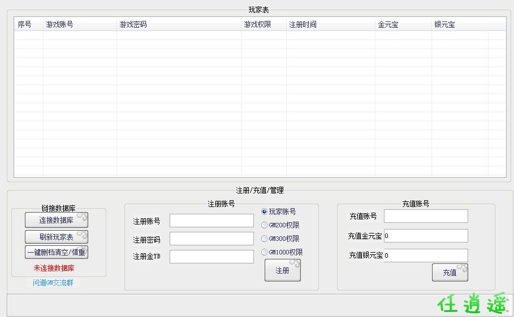Select the 玩家账号 radio option
The height and width of the screenshot is (317, 514).
(265, 212)
